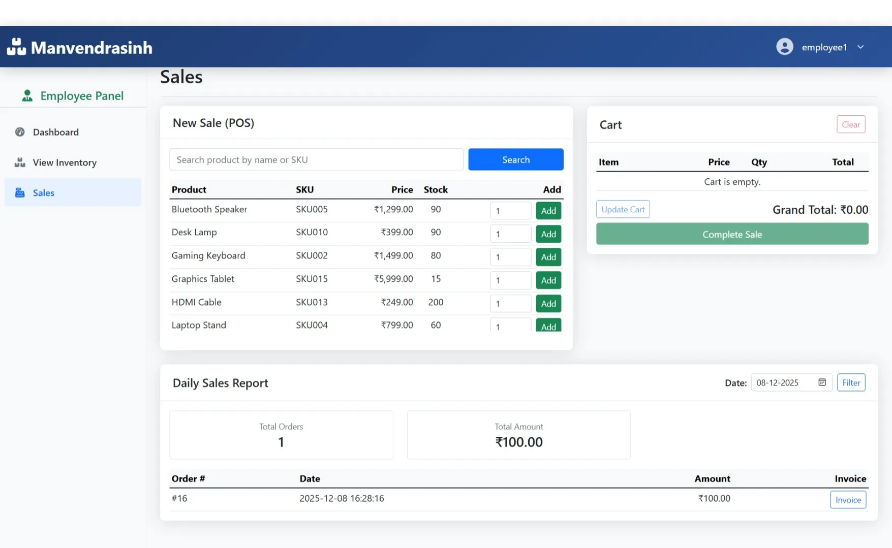Clear the cart

(x=851, y=124)
